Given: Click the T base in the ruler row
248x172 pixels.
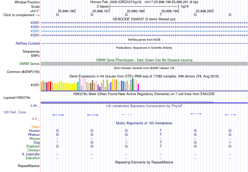Looking at the screenshot, I should point(161,15).
